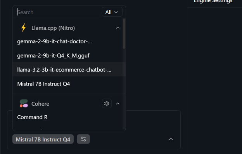Screen dimensions: 242x154
Task: Collapse the model selector with the bottom chevron
Action: pyautogui.click(x=171, y=139)
